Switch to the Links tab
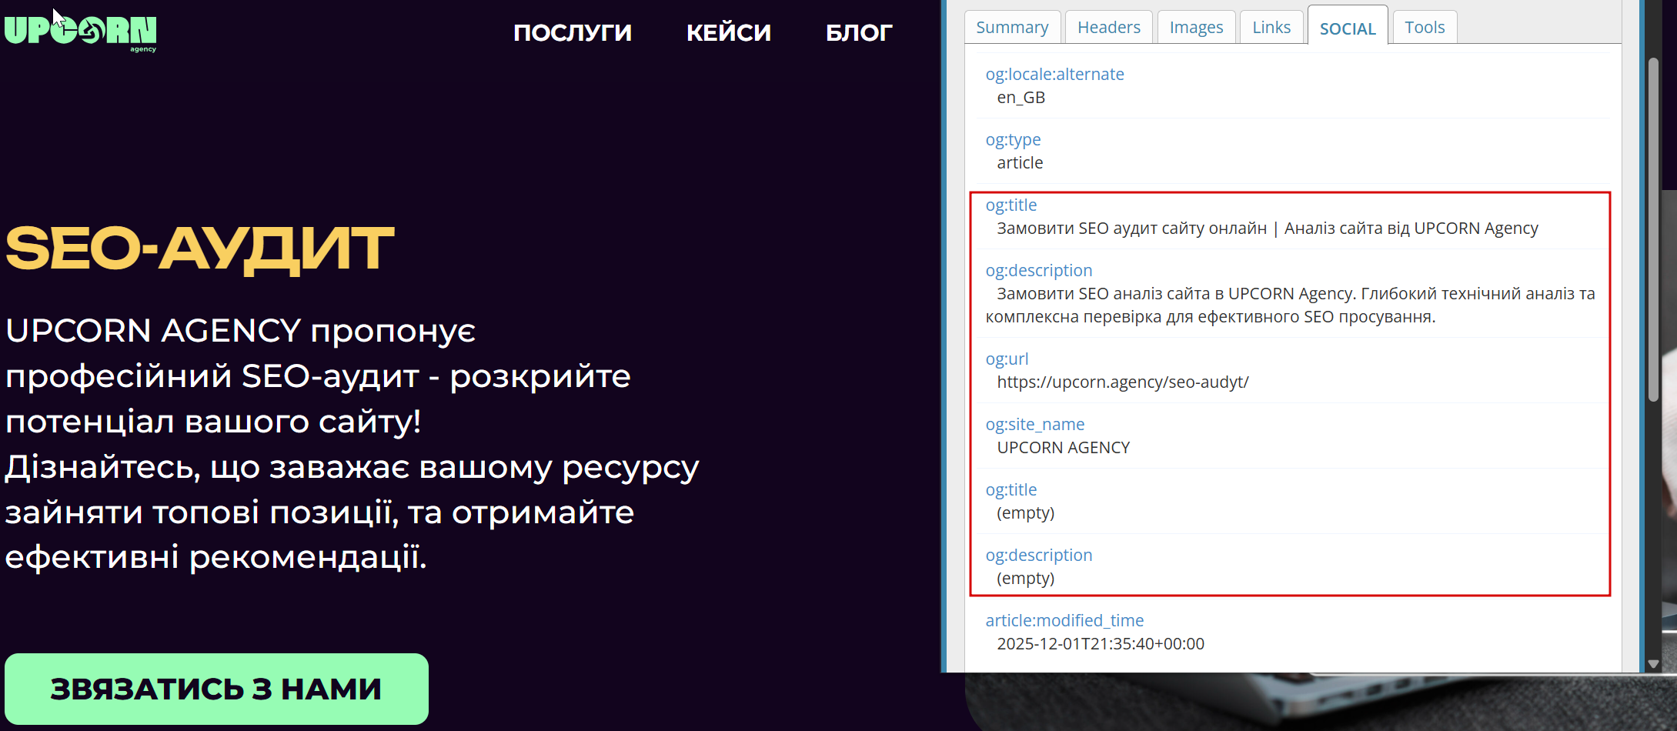This screenshot has height=731, width=1677. pos(1271,28)
